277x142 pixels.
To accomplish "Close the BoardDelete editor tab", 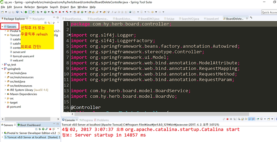I will click(247, 18).
